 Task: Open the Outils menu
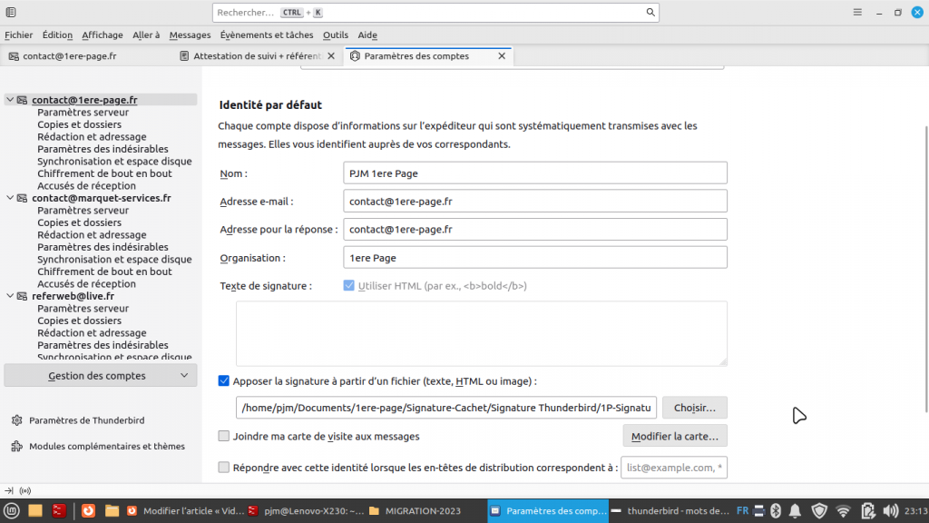point(335,35)
